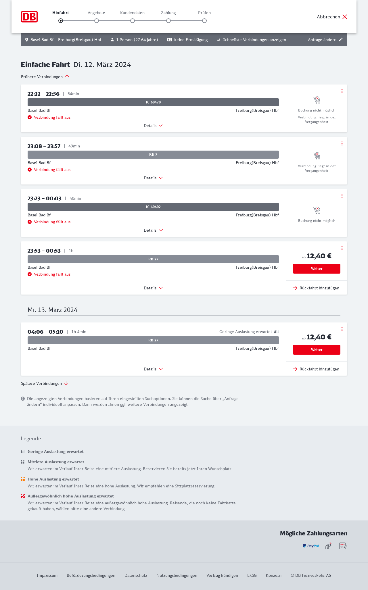Click the SEPA payment icon
Screen dimensions: 368x590
343,546
